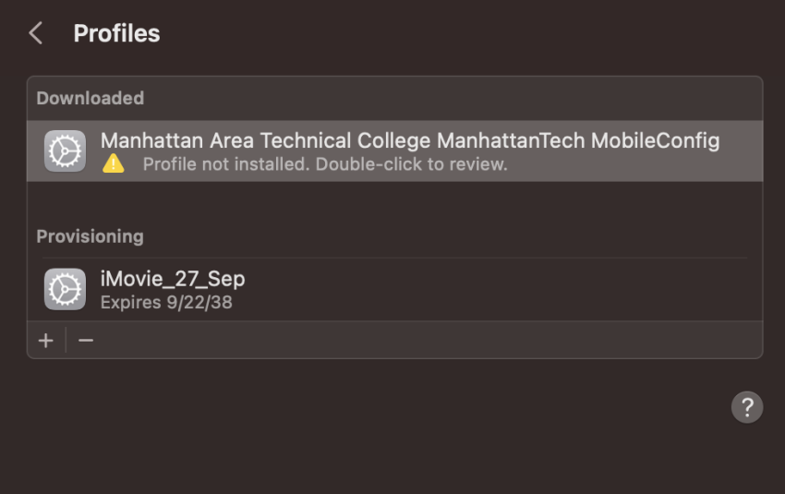Select the Manhattan Area Technical College MobileConfig profile

pyautogui.click(x=395, y=151)
